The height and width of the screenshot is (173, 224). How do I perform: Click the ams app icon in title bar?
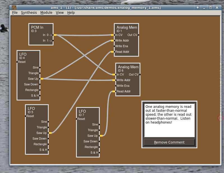14,7
